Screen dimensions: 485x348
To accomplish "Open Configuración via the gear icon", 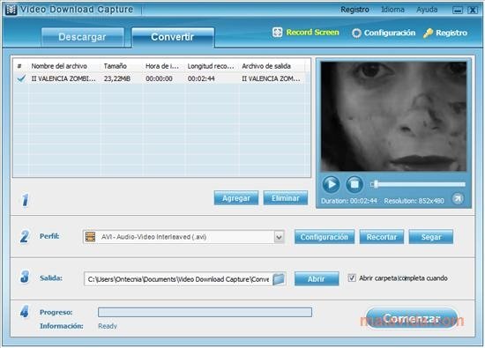I will point(356,33).
